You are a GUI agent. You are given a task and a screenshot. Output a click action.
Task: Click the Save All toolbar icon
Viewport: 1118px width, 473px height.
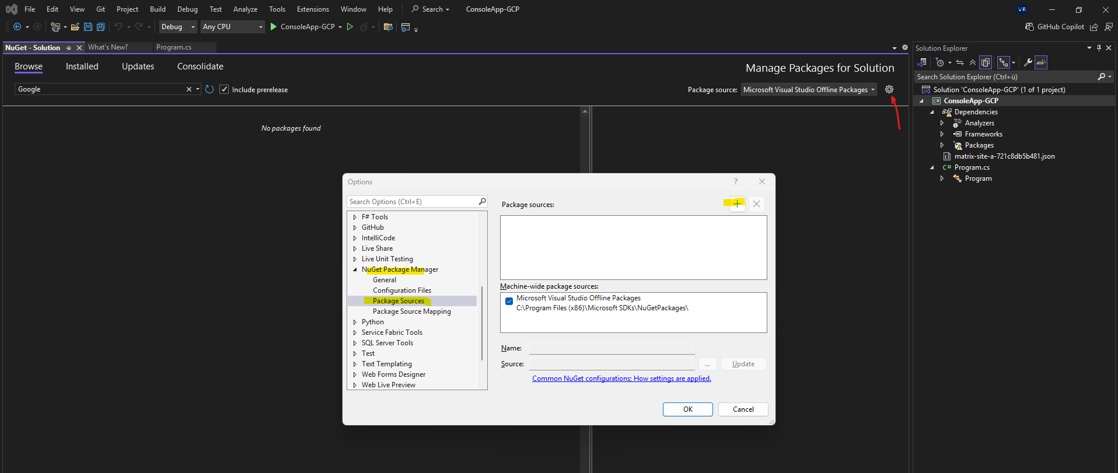tap(100, 27)
